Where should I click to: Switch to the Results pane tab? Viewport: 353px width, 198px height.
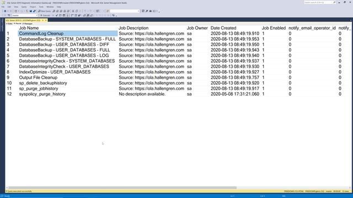pyautogui.click(x=18, y=24)
